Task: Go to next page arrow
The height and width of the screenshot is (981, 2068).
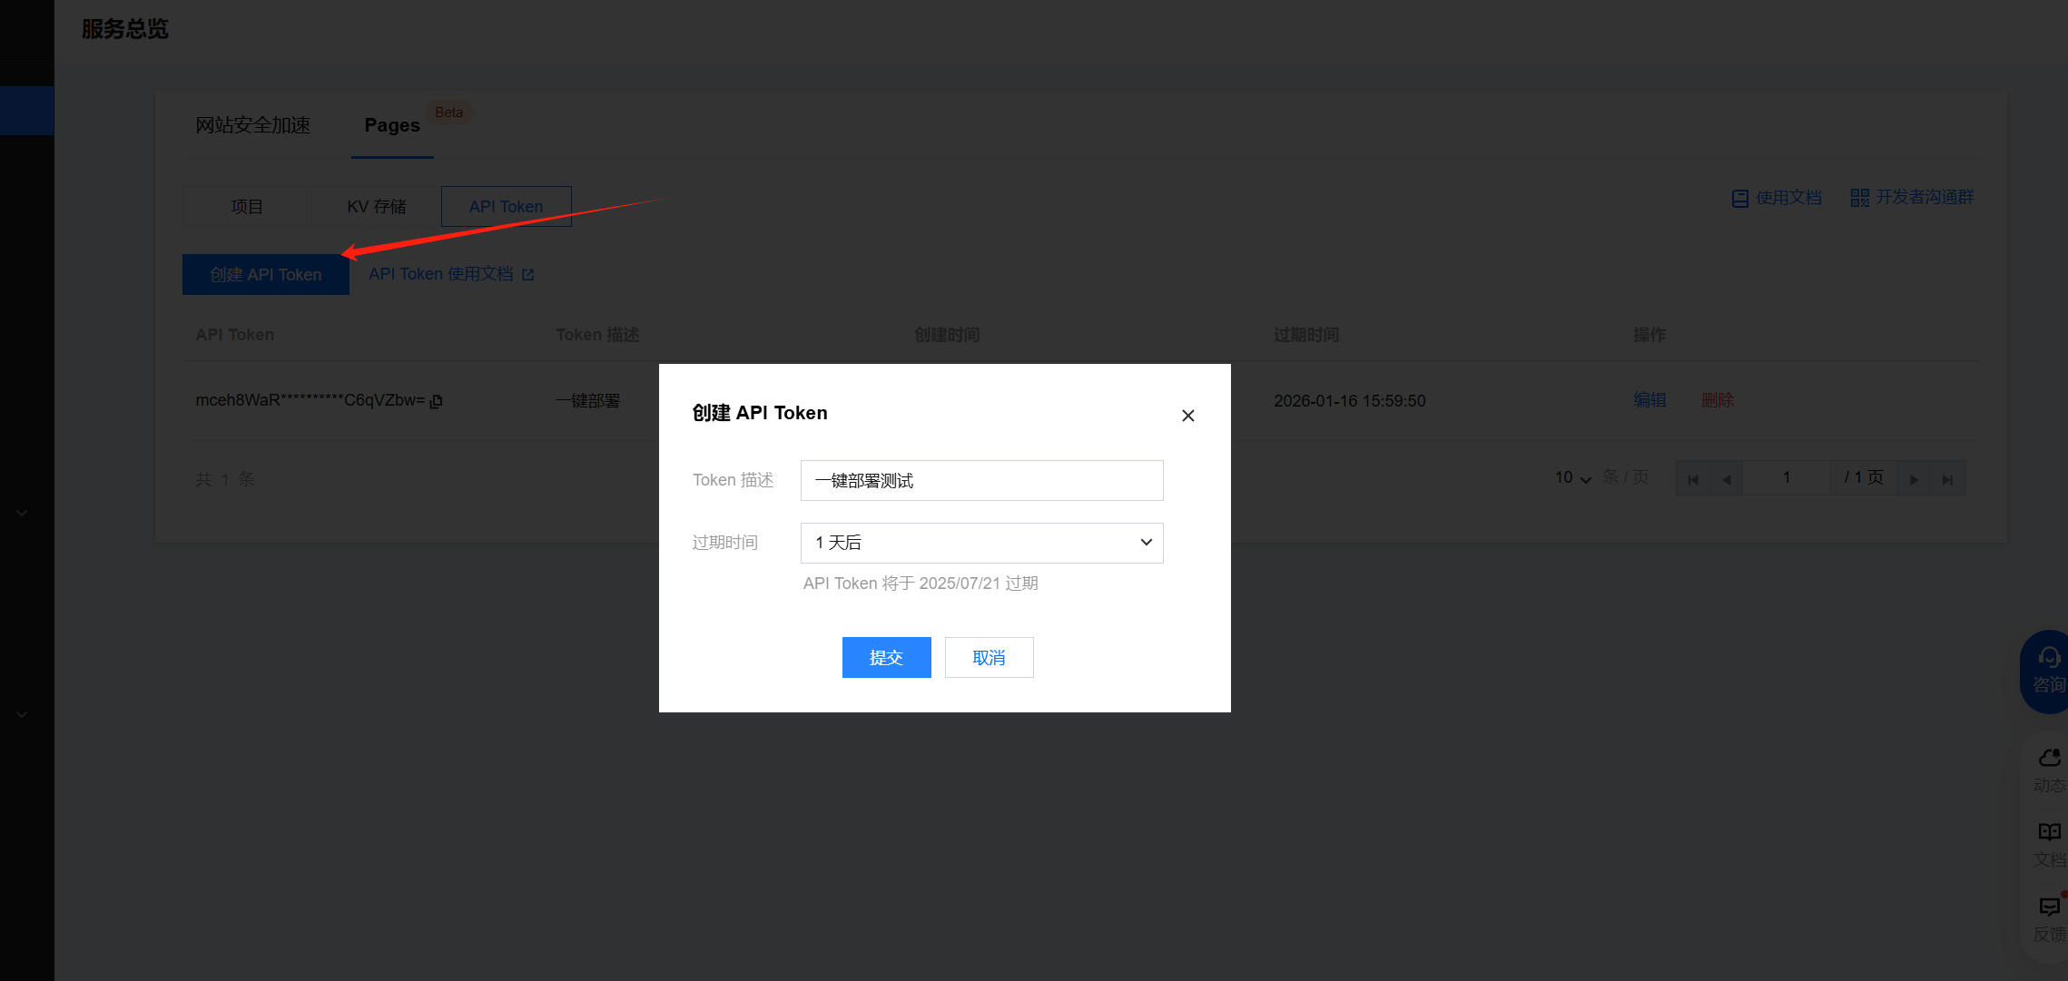Action: (1914, 479)
